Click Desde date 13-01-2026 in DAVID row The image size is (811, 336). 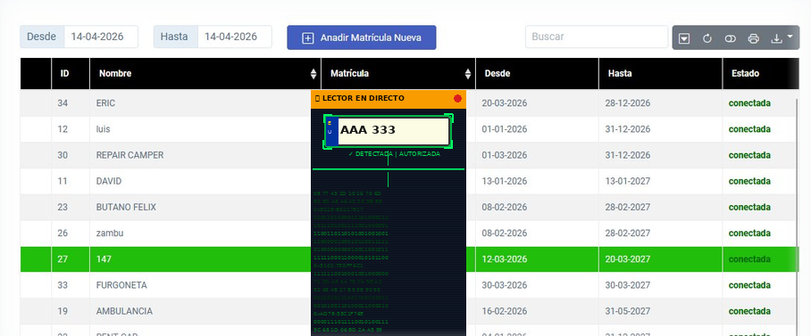(x=505, y=181)
